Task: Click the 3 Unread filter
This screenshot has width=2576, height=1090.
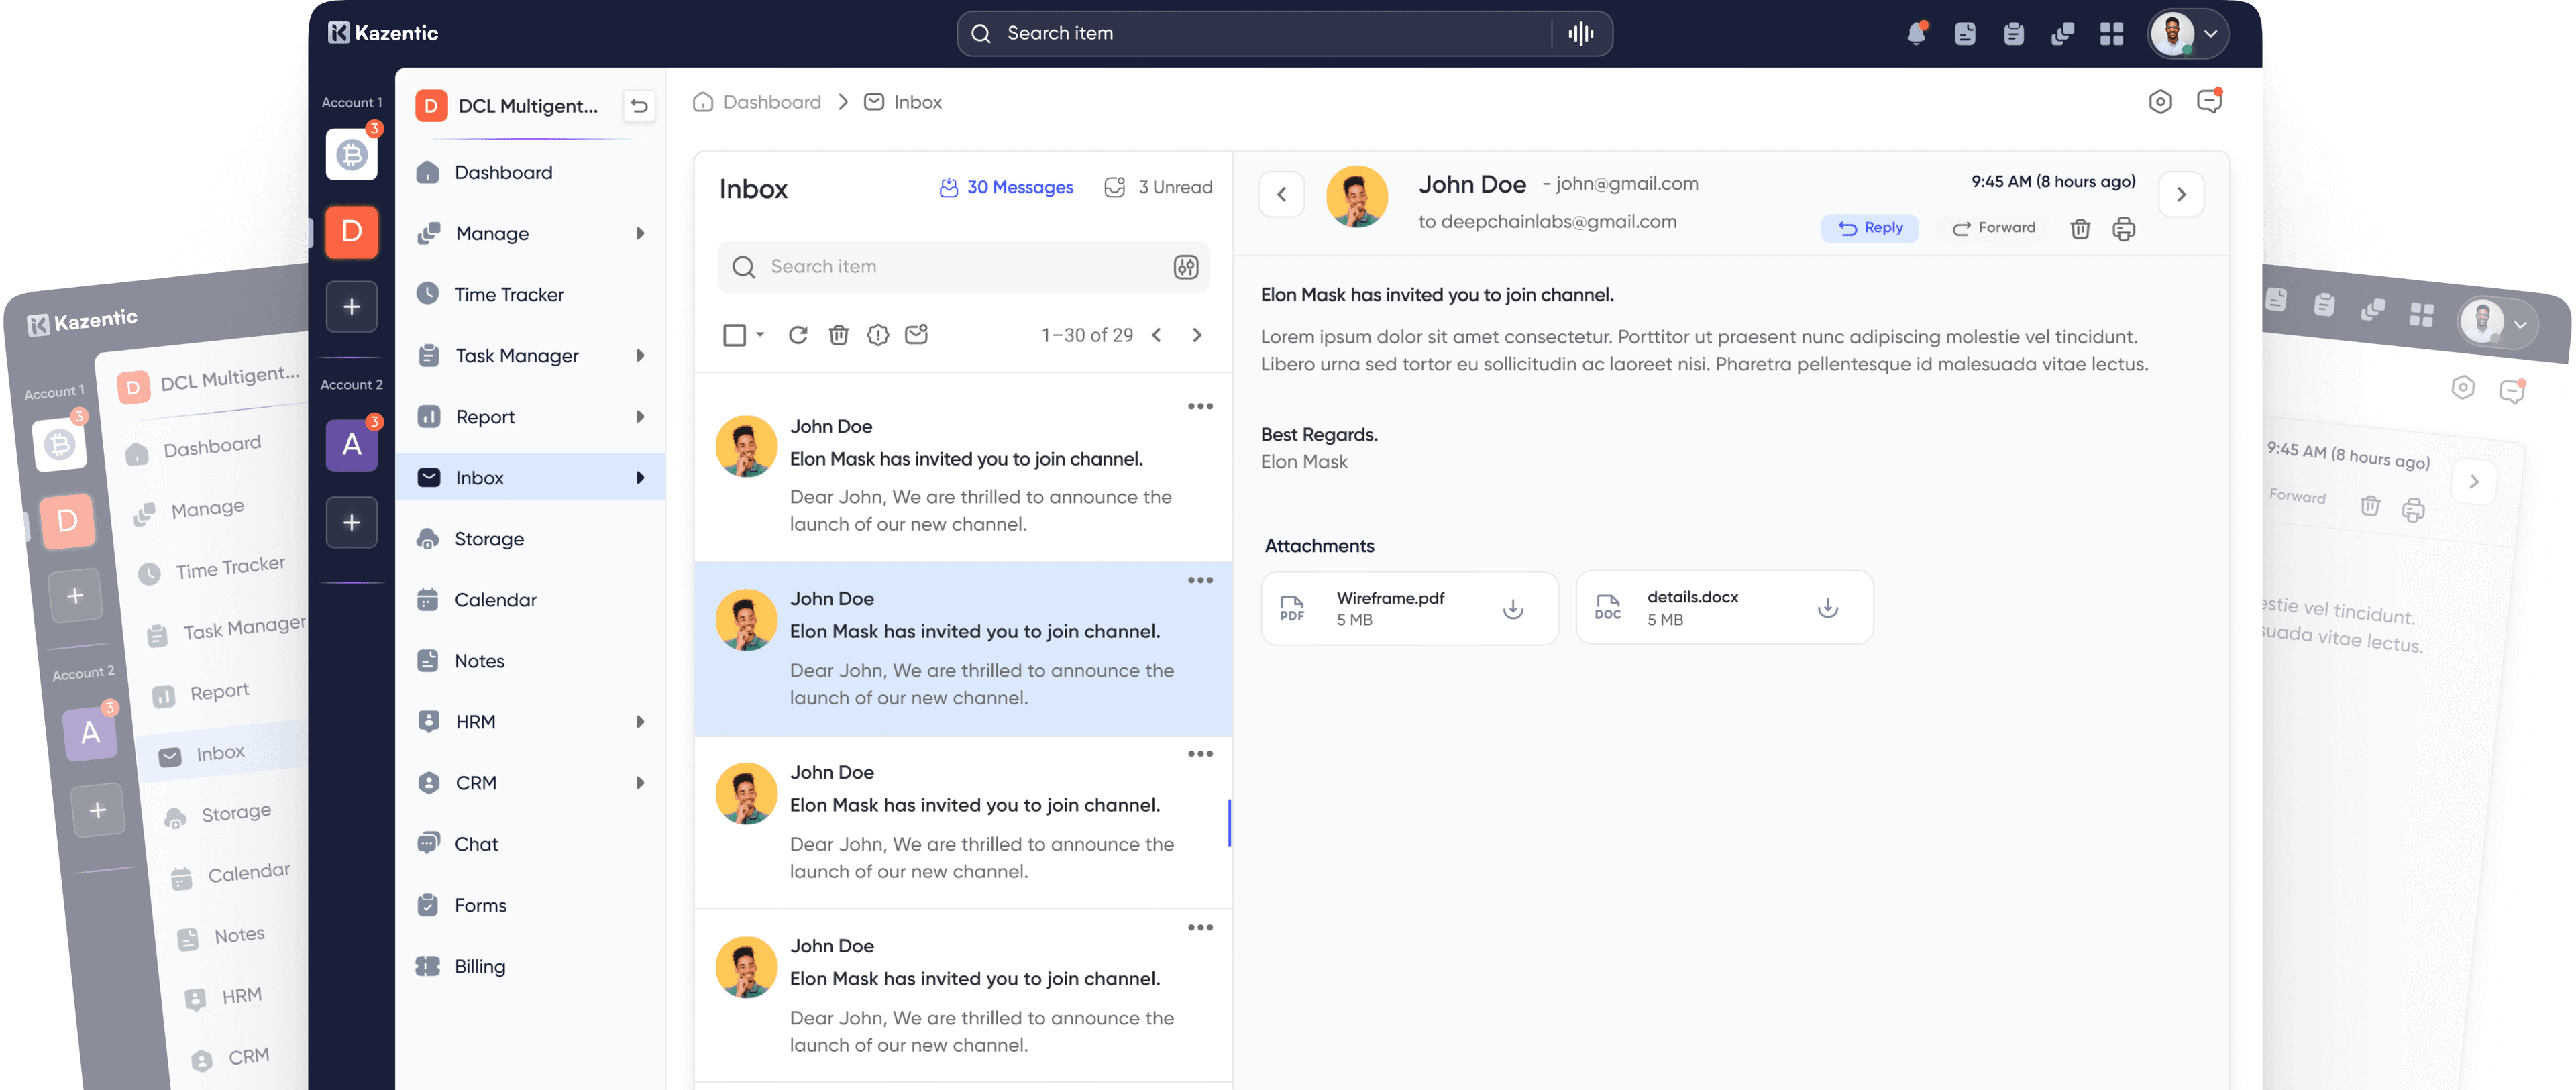Action: point(1158,187)
